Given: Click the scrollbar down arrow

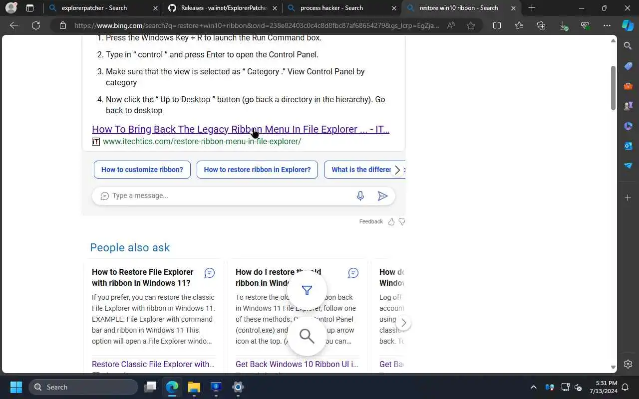Looking at the screenshot, I should point(613,367).
